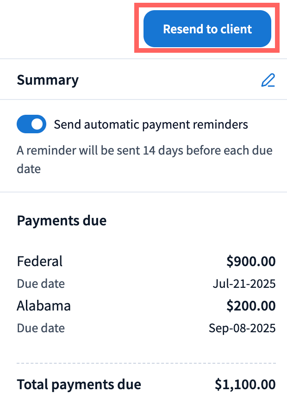Viewport: 287px width, 410px height.
Task: Click the Summary section heading
Action: pos(48,80)
